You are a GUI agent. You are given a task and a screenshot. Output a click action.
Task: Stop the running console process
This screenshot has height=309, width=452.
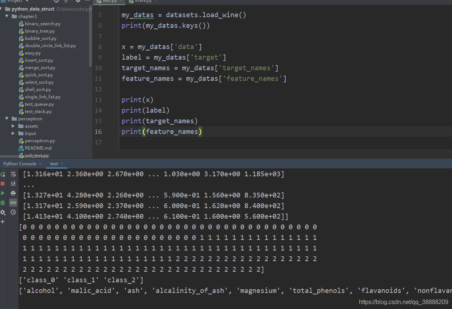coord(3,183)
